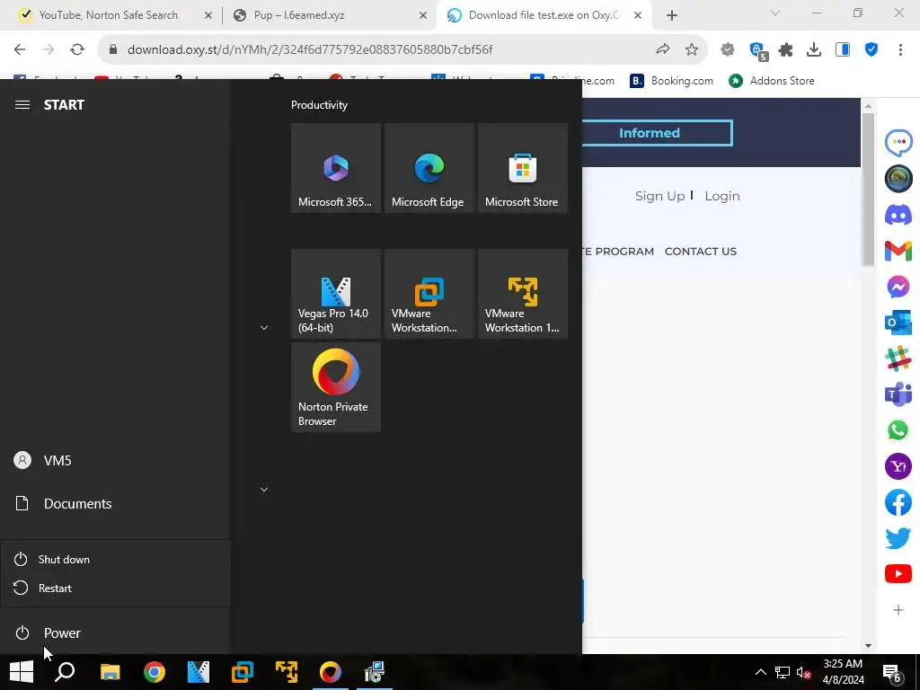Open Discord in the sidebar
The image size is (920, 690).
(898, 215)
